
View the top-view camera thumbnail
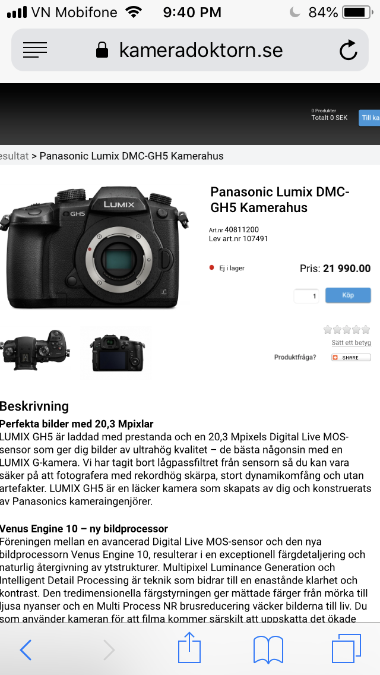click(x=35, y=349)
